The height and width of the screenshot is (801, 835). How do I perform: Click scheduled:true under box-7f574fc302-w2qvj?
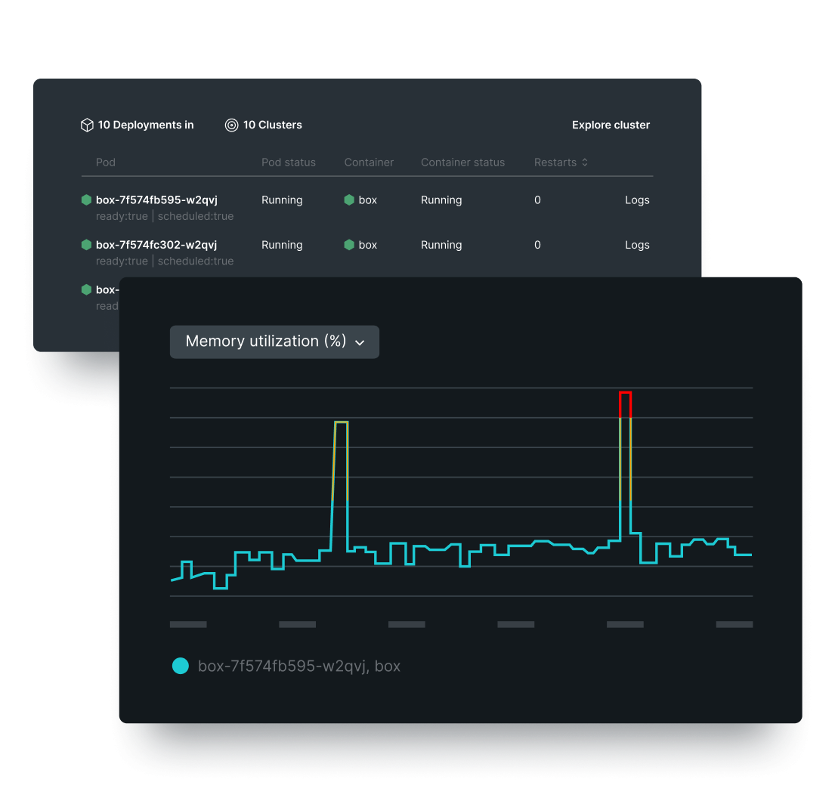tap(196, 261)
